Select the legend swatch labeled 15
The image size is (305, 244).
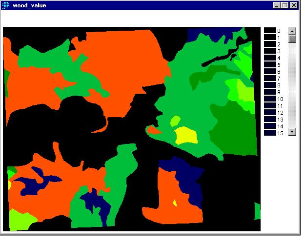(x=270, y=133)
